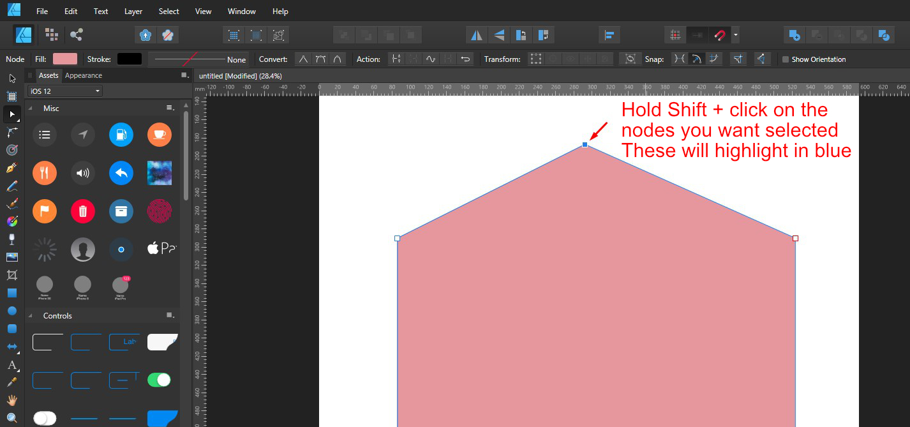
Task: Open Assets panel preferences menu
Action: coord(184,75)
